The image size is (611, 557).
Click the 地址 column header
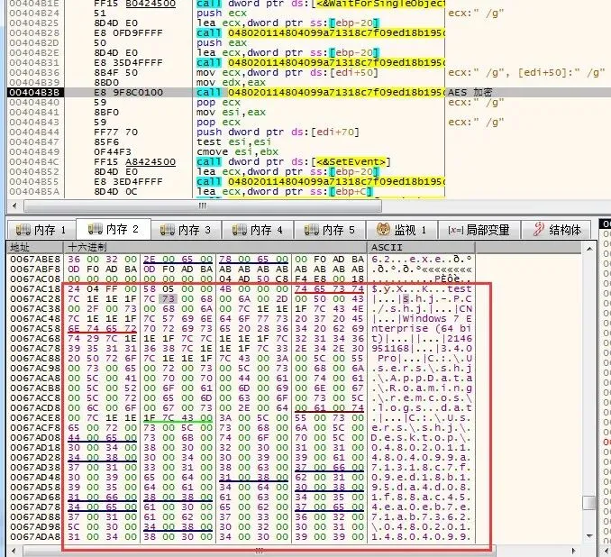click(x=34, y=247)
